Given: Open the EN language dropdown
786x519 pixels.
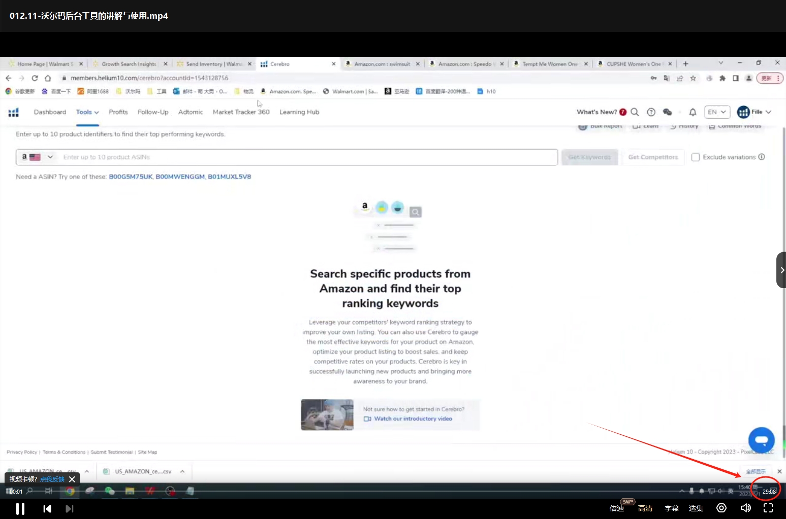Looking at the screenshot, I should [x=717, y=112].
